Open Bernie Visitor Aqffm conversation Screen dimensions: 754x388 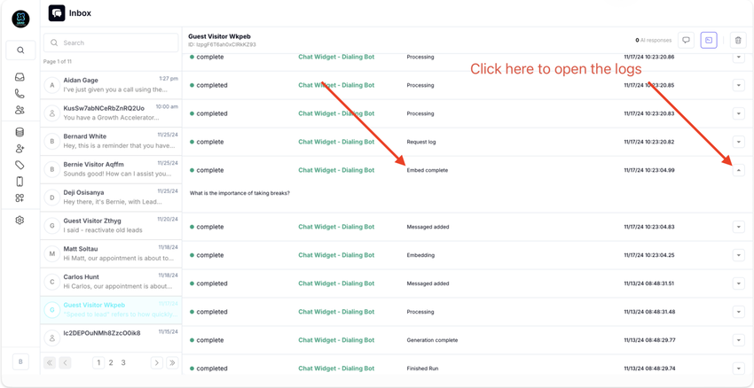coord(111,169)
